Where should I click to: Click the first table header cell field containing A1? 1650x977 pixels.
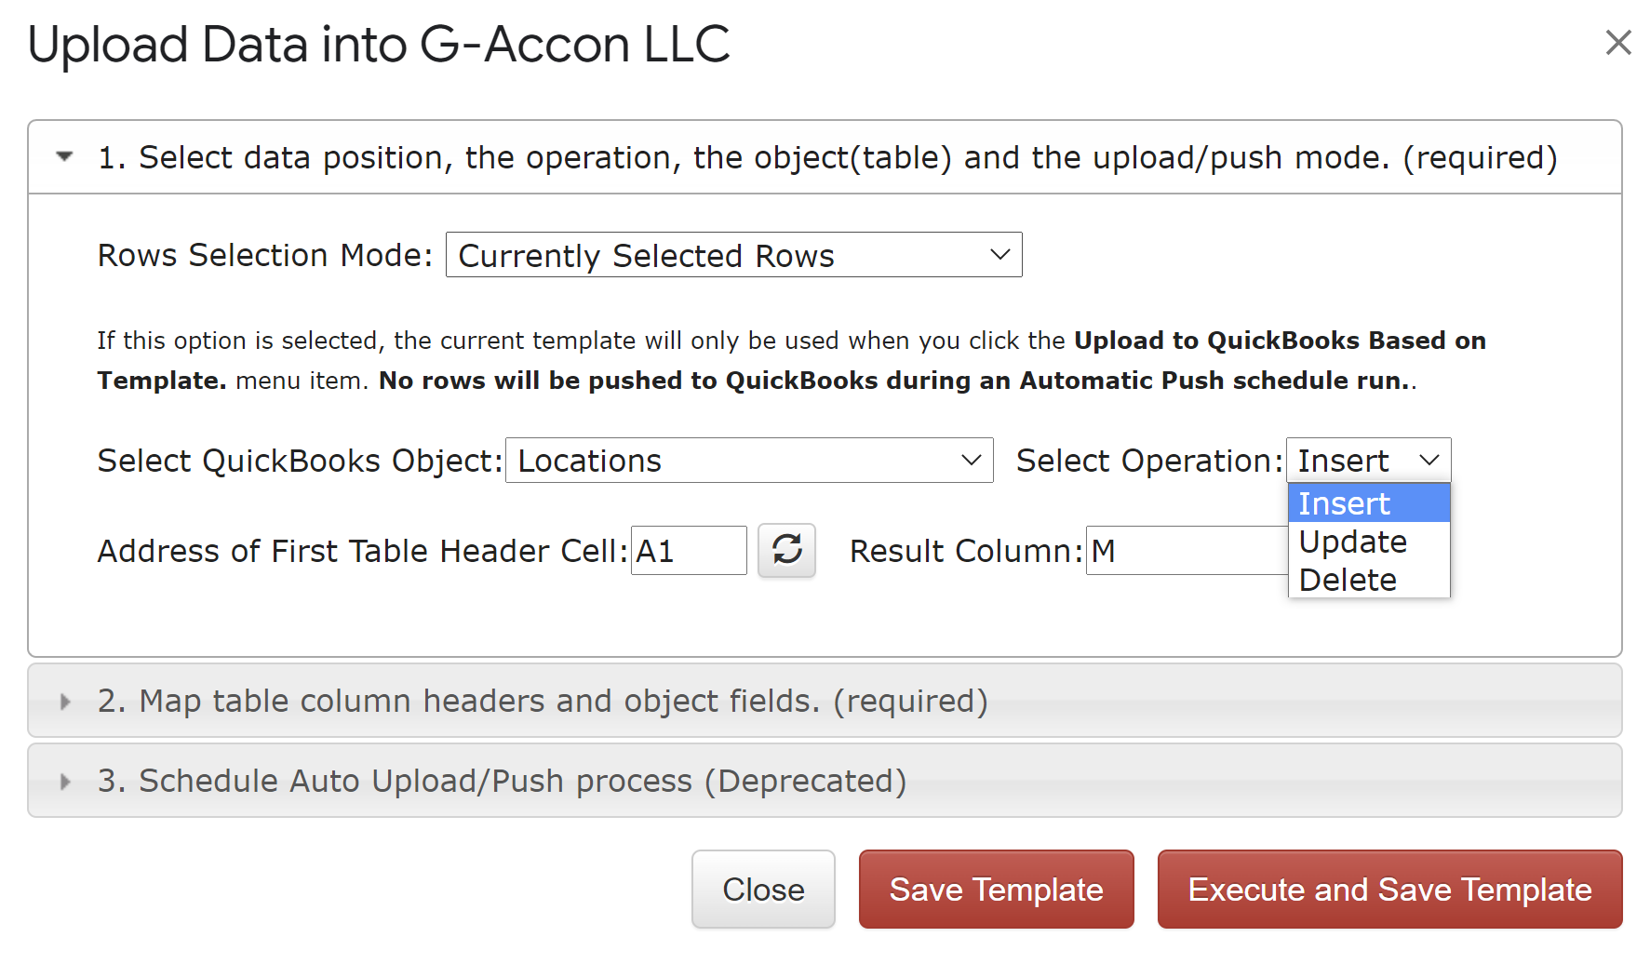688,551
